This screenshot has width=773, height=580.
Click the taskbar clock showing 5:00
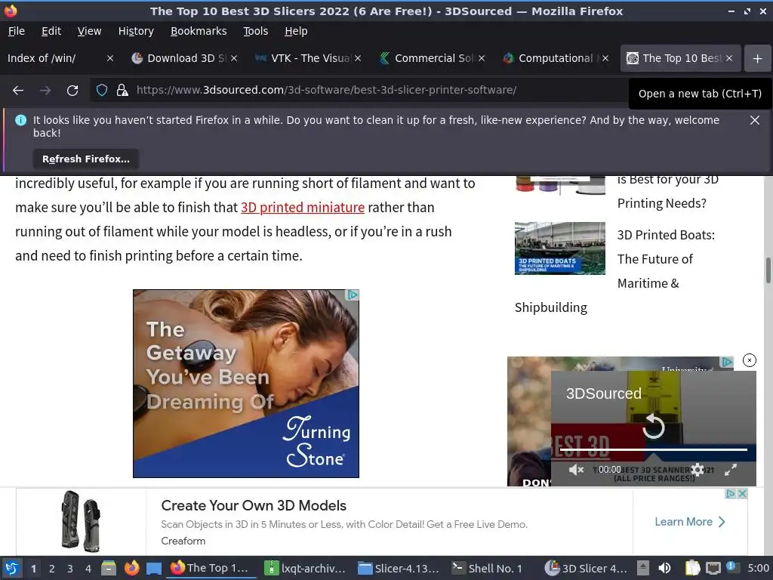coord(758,568)
